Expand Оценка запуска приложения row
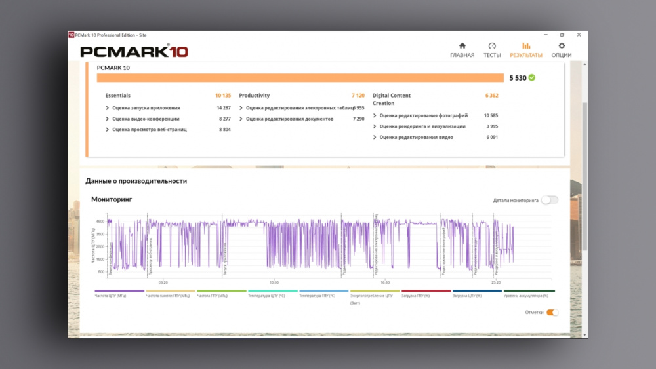This screenshot has width=656, height=369. coord(107,108)
